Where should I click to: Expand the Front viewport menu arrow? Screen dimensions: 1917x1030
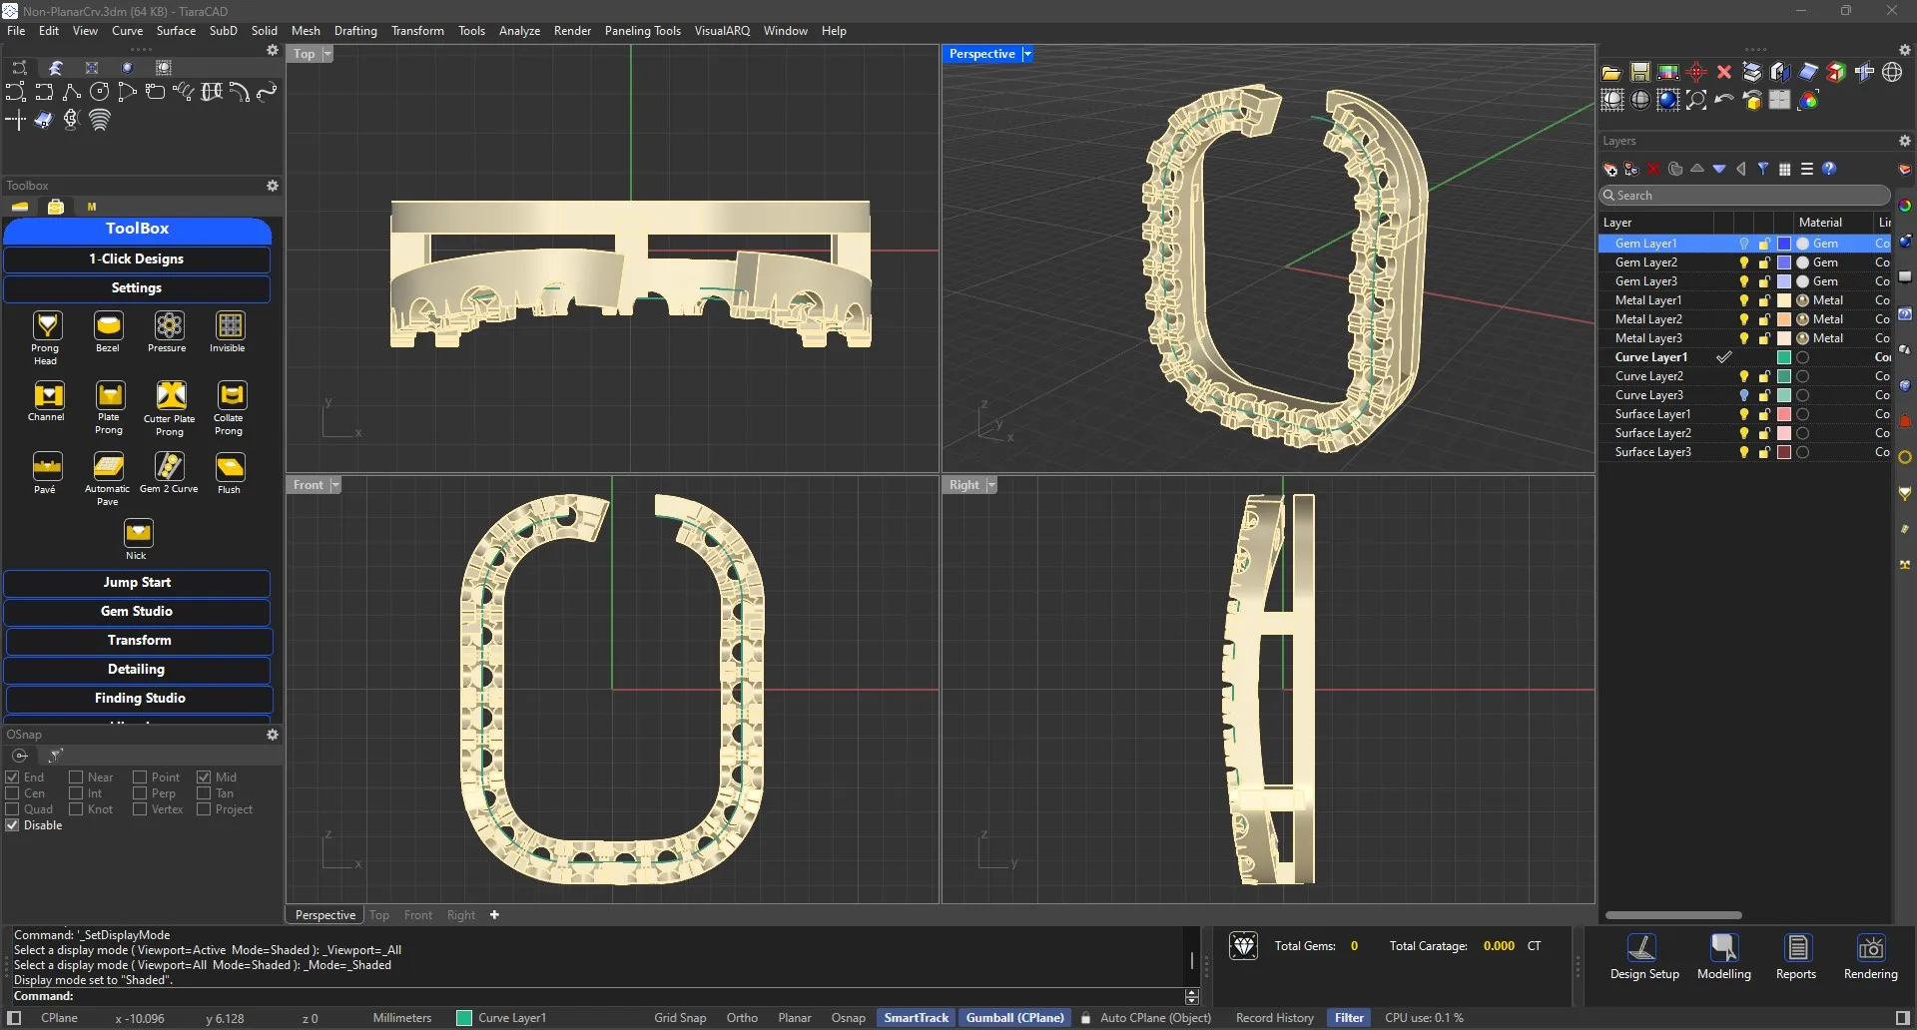[x=335, y=485]
